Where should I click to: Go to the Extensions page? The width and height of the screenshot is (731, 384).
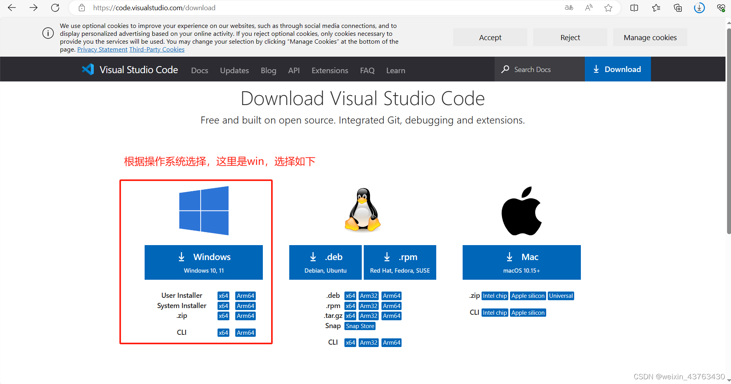tap(330, 70)
